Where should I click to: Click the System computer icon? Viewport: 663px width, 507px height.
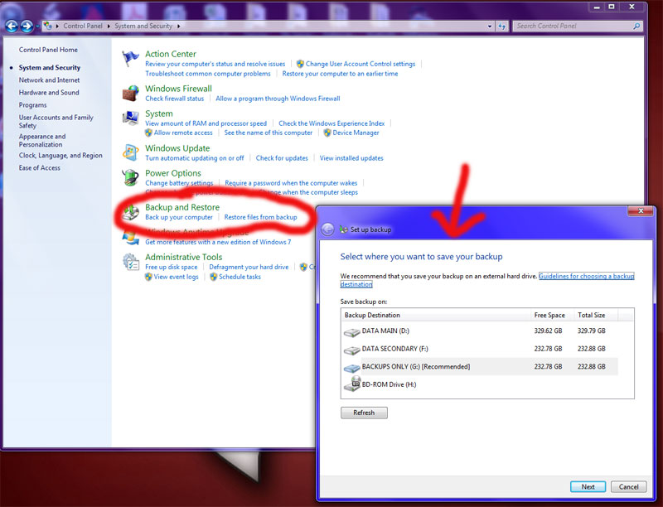[131, 118]
